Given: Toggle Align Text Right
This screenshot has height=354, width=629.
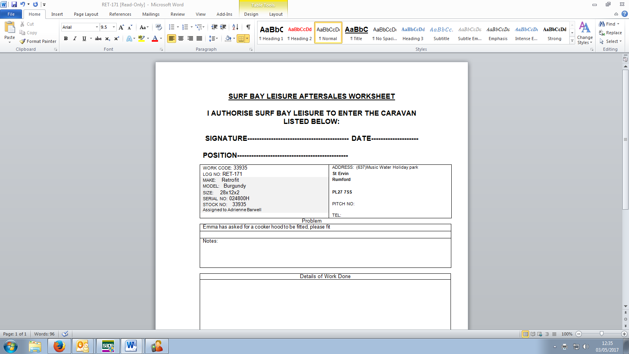Looking at the screenshot, I should [190, 39].
